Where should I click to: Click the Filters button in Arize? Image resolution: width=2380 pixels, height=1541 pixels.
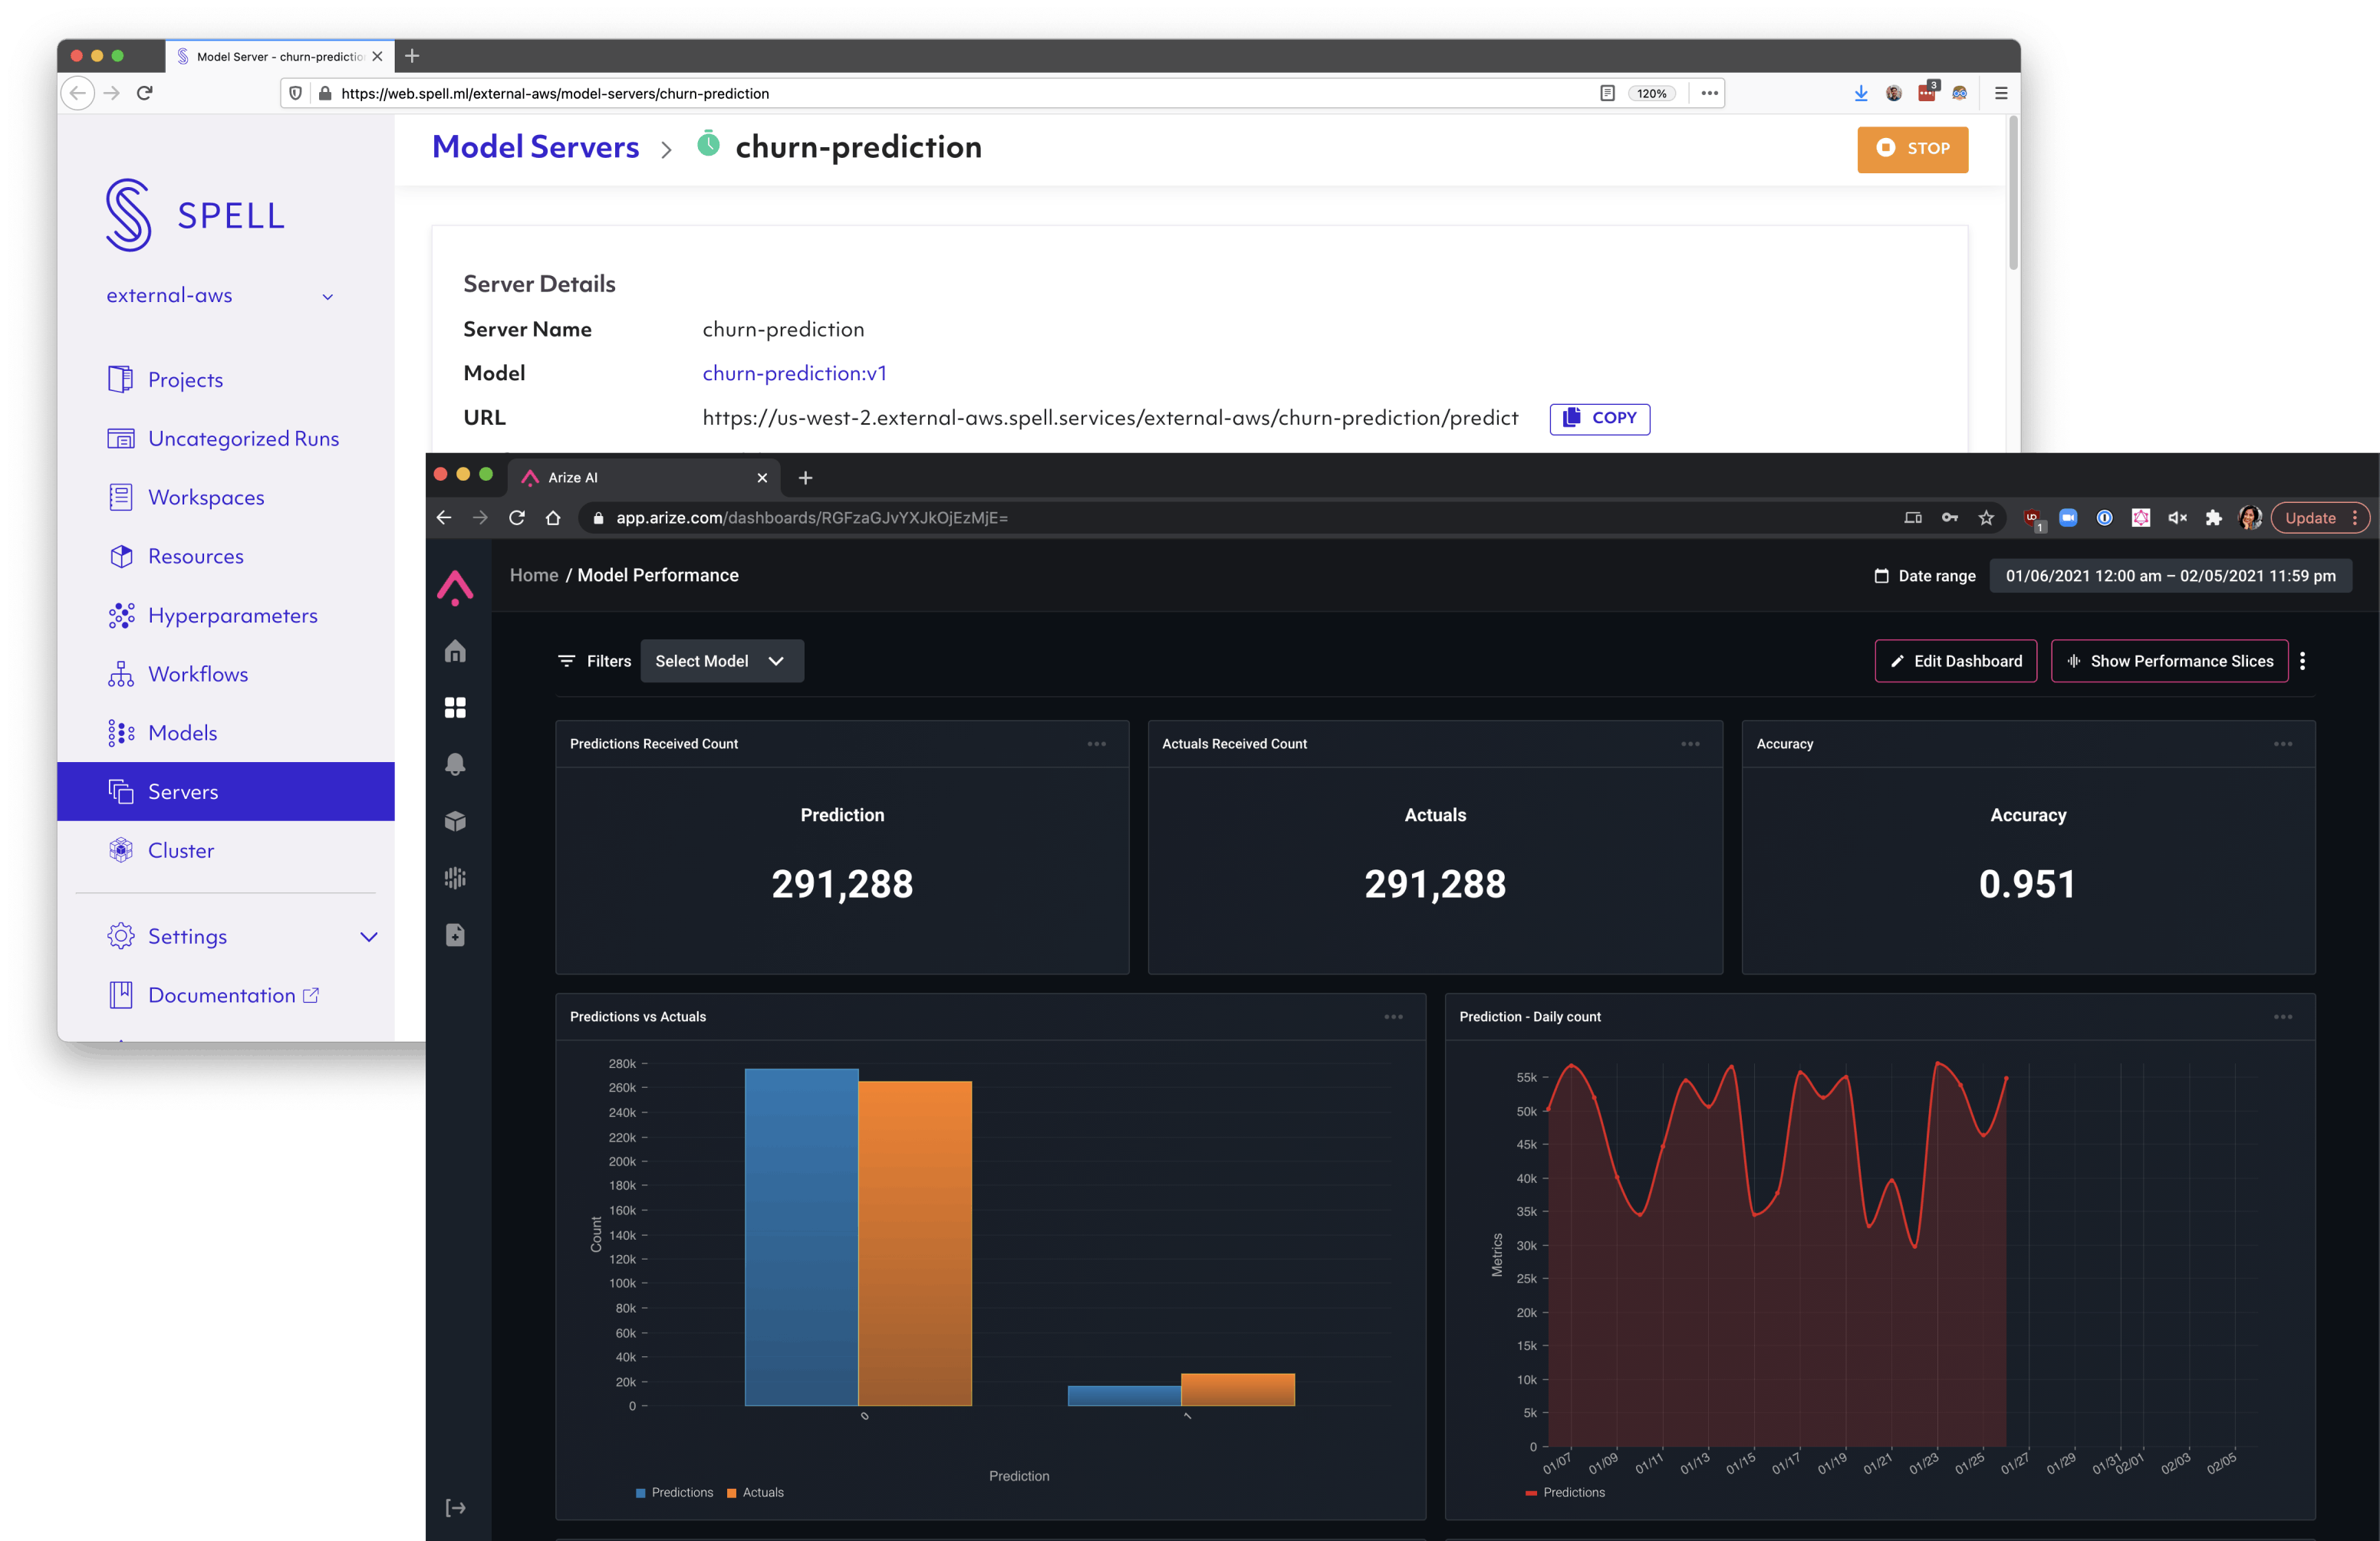click(594, 662)
